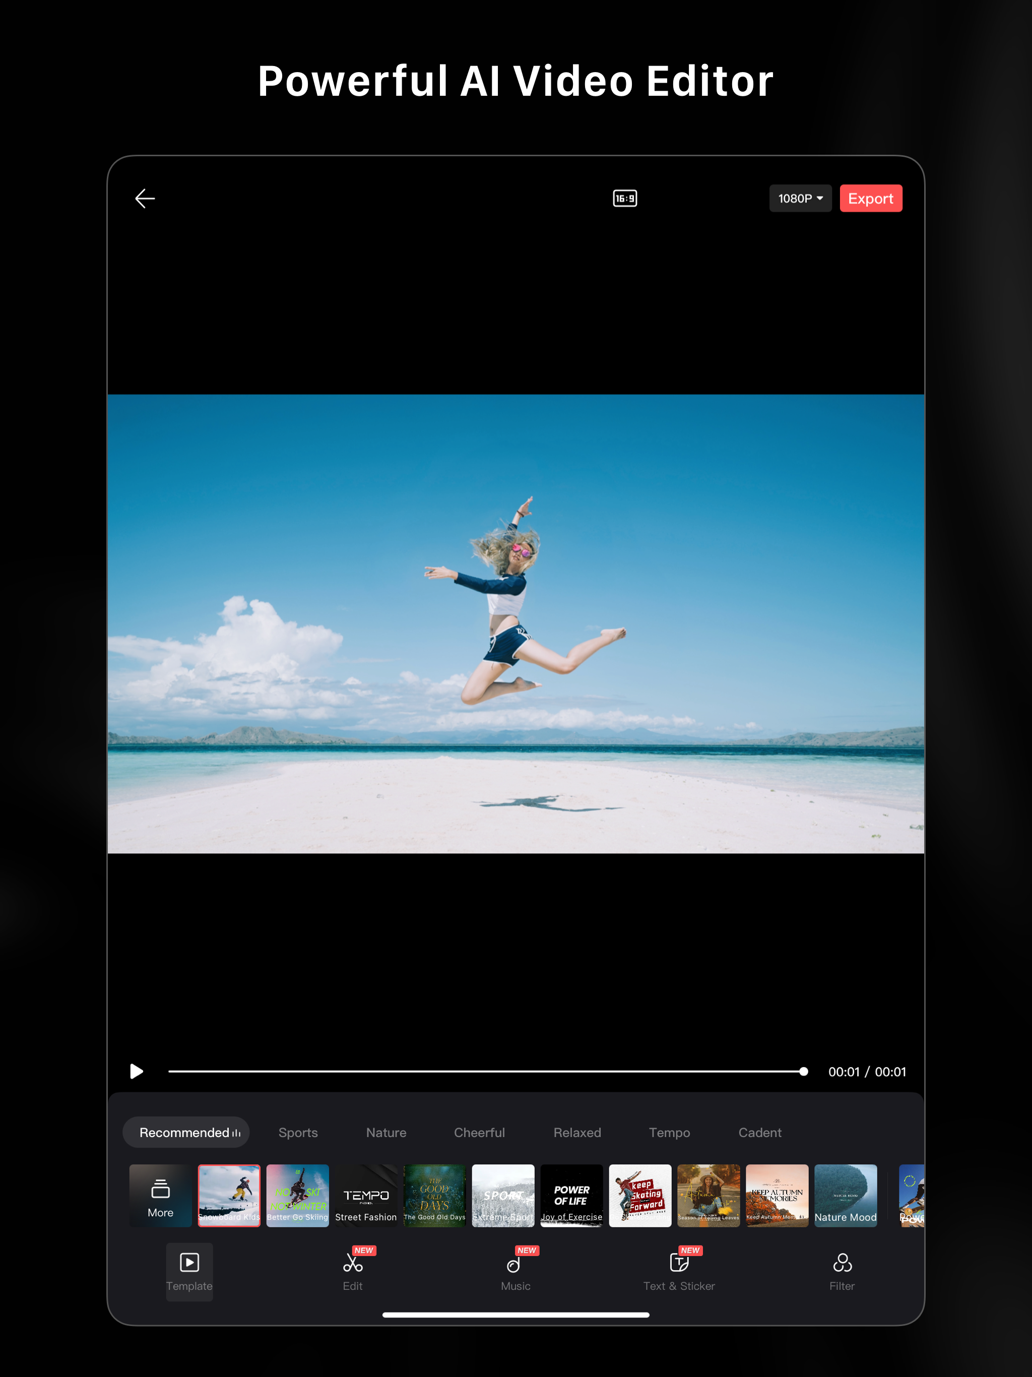
Task: Choose the Recommended category tab
Action: 186,1133
